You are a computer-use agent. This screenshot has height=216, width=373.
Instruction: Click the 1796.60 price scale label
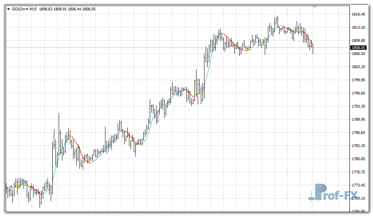point(358,93)
